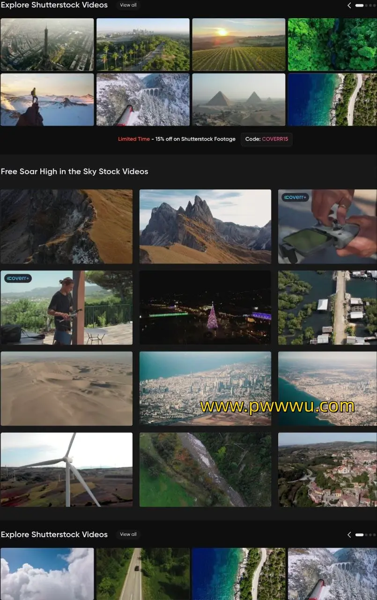Select active pagination dot in top carousel
This screenshot has width=377, height=600.
tap(360, 6)
